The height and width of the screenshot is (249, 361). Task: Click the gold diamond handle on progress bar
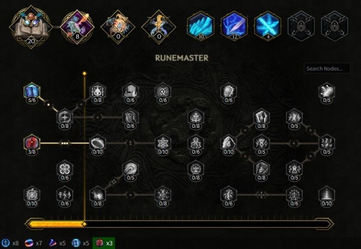84,224
